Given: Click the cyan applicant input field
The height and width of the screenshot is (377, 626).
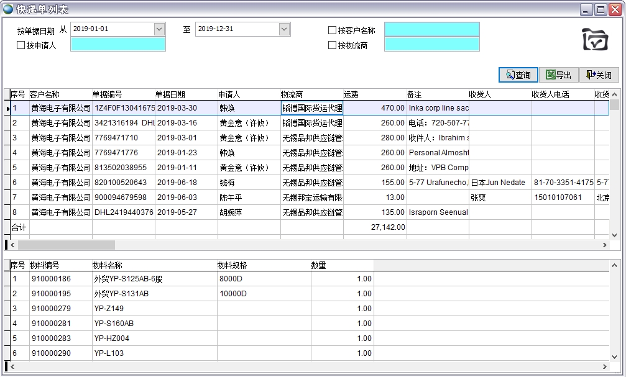Looking at the screenshot, I should coord(118,45).
